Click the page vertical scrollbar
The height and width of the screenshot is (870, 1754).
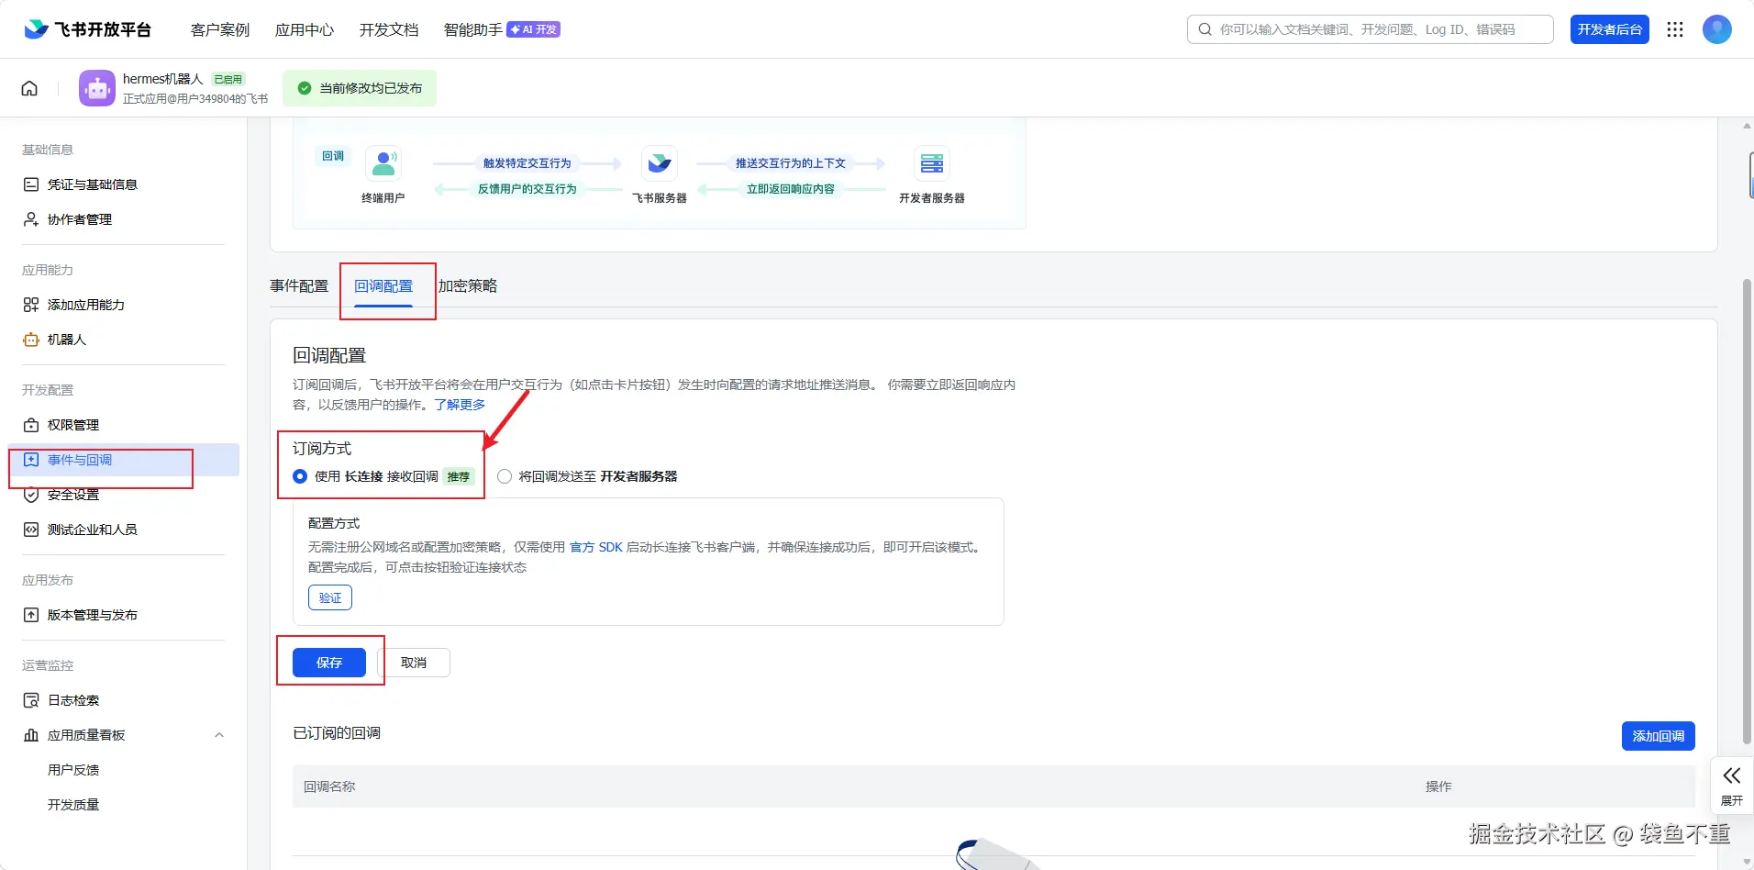pos(1747,510)
